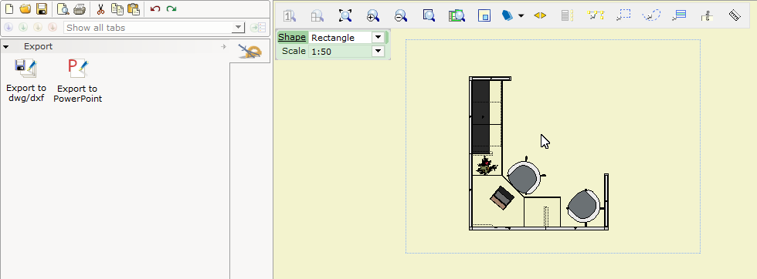This screenshot has width=757, height=279.
Task: Click the blue layers book icon
Action: (x=508, y=15)
